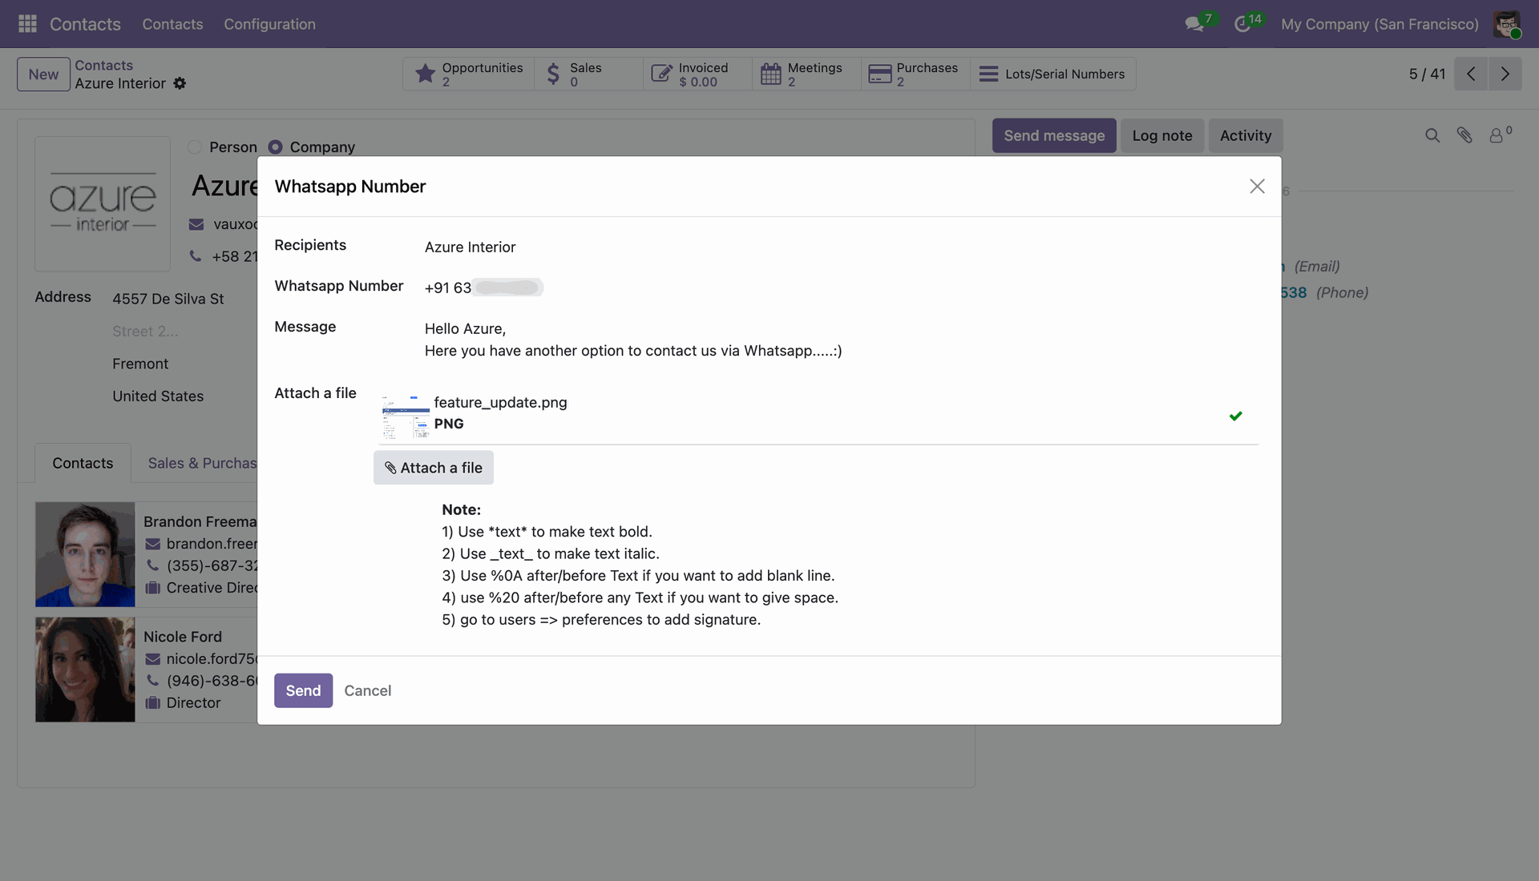Image resolution: width=1539 pixels, height=881 pixels.
Task: Go to the previous contact record
Action: (x=1471, y=74)
